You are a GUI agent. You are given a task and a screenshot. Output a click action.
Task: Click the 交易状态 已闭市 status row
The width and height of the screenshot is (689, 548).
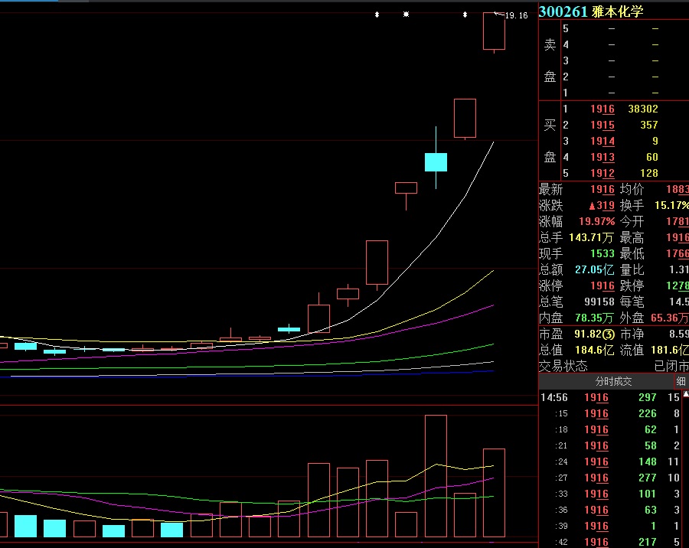pos(612,366)
